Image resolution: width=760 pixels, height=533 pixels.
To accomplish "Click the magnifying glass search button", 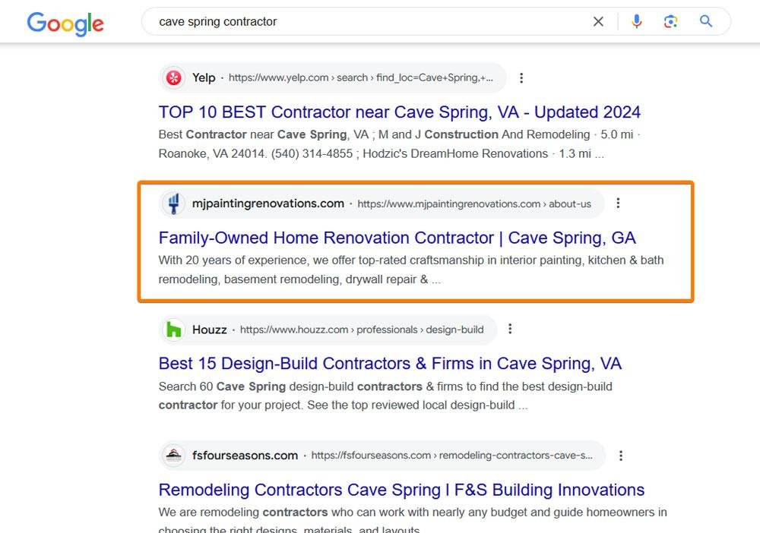I will [706, 22].
